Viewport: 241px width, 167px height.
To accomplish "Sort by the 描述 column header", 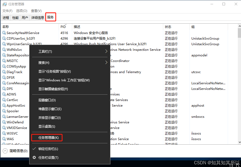I will (117, 27).
